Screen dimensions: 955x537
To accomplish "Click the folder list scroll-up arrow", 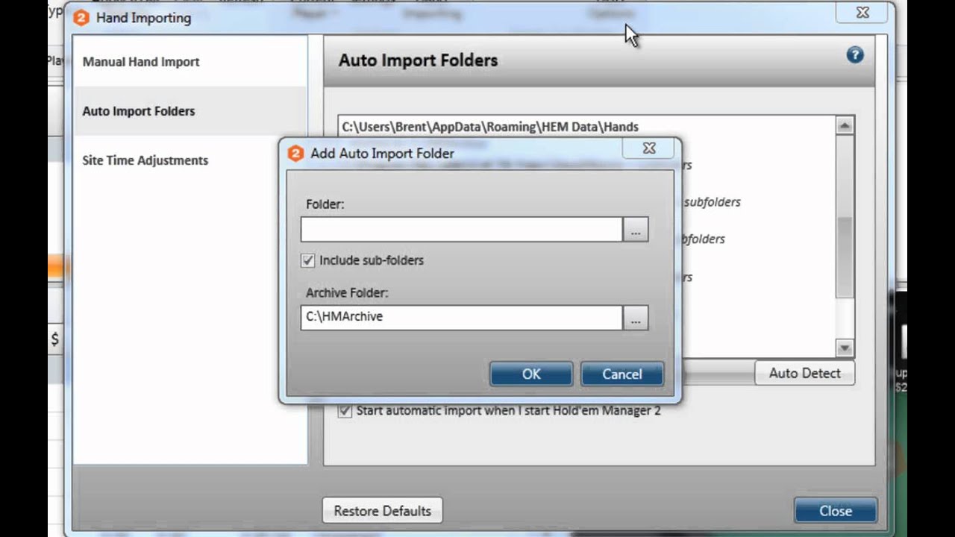I will (x=845, y=125).
